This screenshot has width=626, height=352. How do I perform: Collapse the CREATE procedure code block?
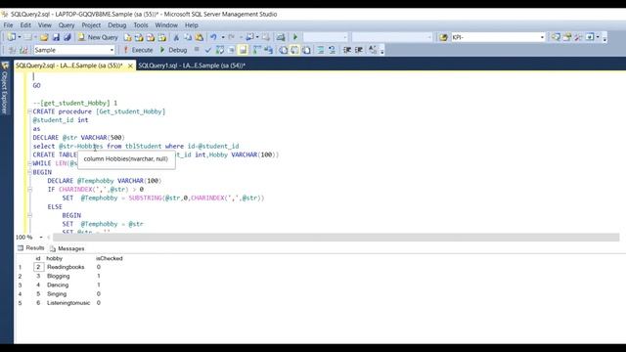tap(29, 111)
